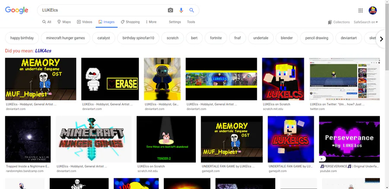
Task: Open the account profile avatar
Action: (x=373, y=10)
